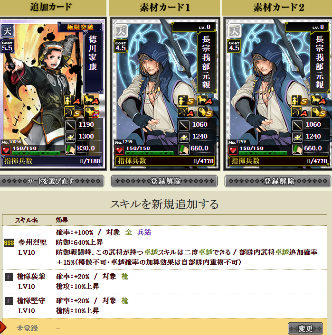Image resolution: width=332 pixels, height=335 pixels.
Task: Click 登録解除 under 素材カード1
Action: click(164, 181)
